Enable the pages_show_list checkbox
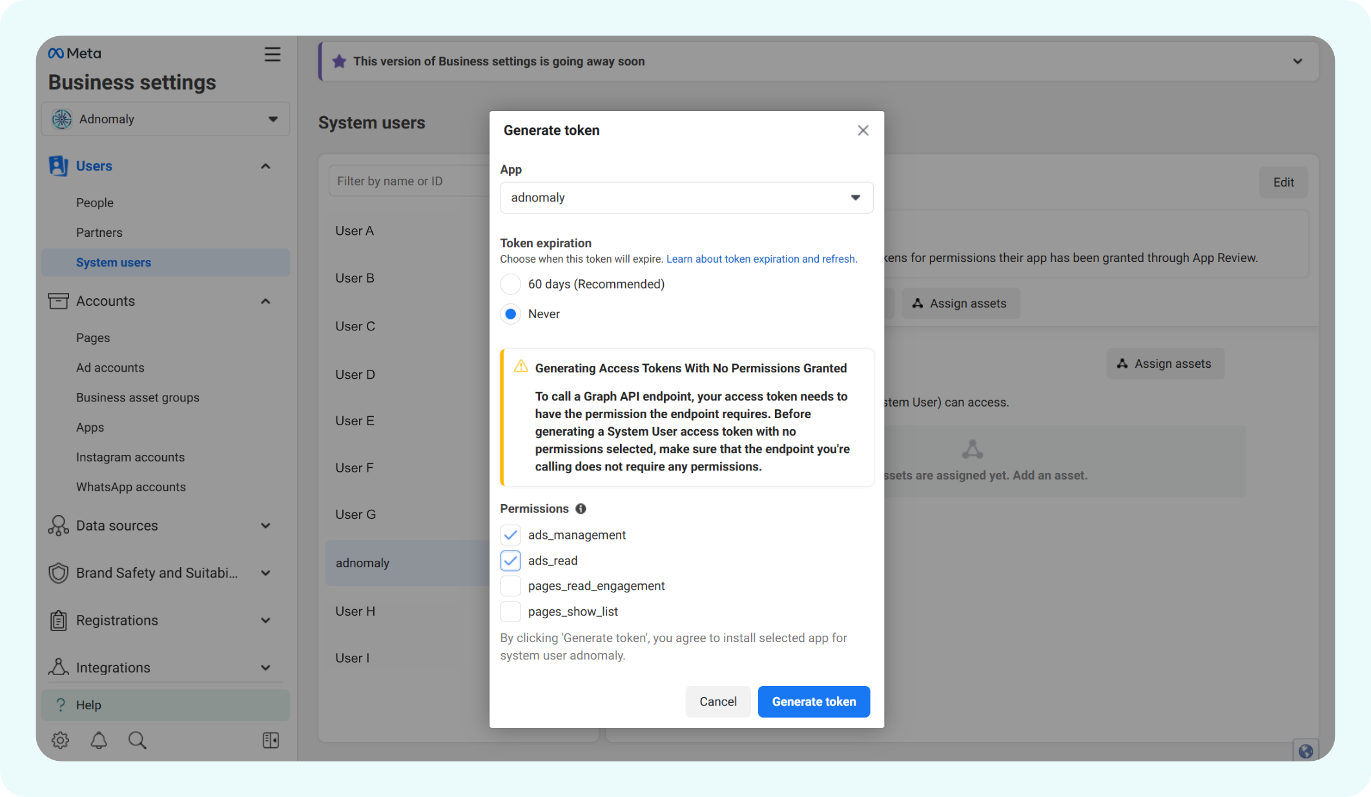This screenshot has height=797, width=1371. [x=510, y=611]
